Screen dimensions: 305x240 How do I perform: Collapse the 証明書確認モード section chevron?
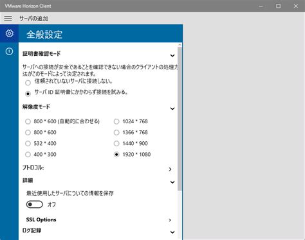172,56
